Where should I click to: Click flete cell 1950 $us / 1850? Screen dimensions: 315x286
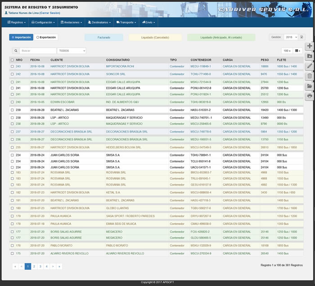pos(287,147)
